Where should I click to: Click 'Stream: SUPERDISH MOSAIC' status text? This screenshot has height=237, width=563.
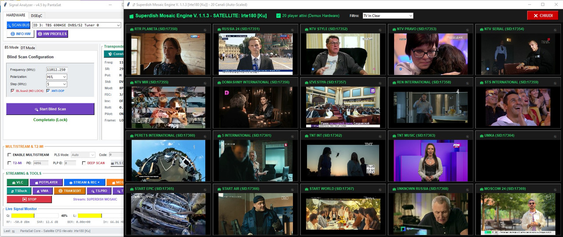pos(95,199)
